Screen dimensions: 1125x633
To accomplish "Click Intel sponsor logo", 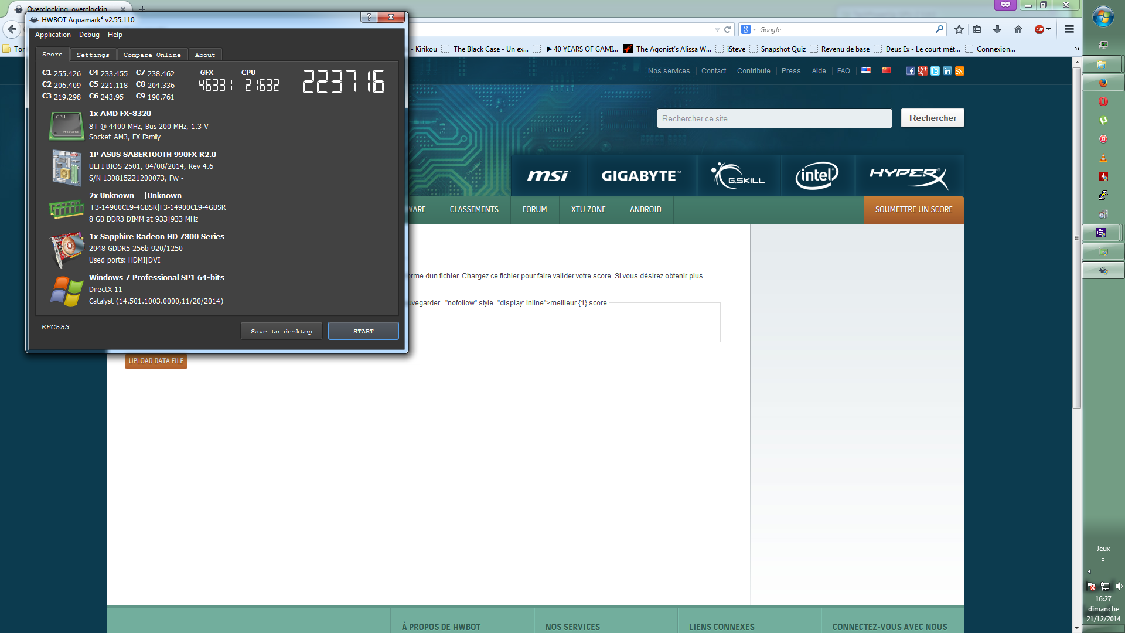I will pyautogui.click(x=817, y=175).
